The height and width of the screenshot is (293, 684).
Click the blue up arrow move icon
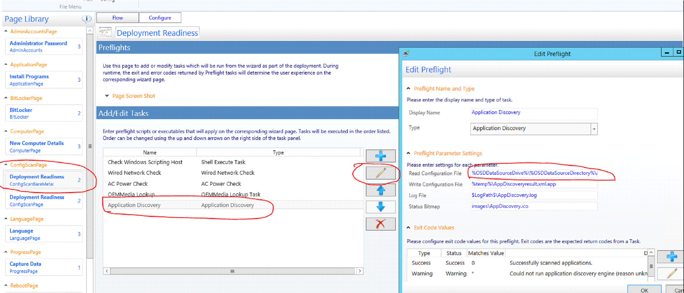381,190
